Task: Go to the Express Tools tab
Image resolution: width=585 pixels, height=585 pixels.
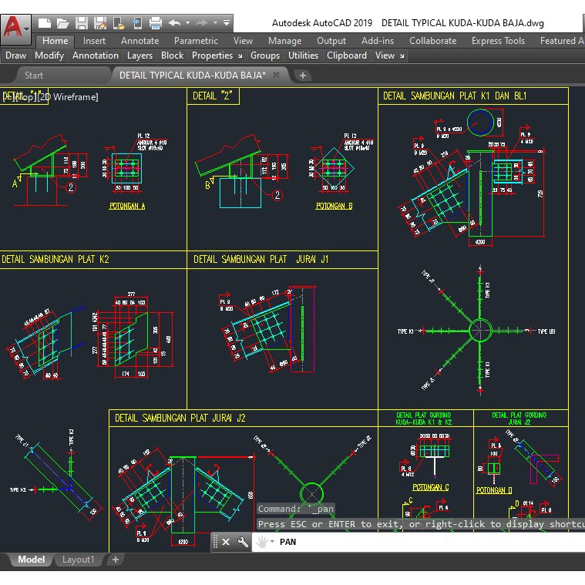Action: pos(498,41)
